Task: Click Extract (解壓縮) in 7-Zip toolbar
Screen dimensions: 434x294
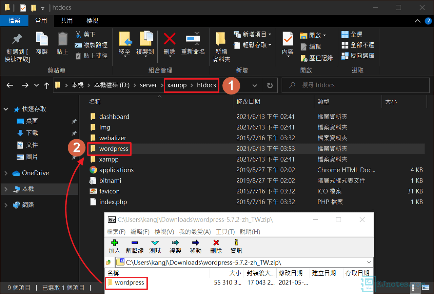Action: click(x=135, y=246)
